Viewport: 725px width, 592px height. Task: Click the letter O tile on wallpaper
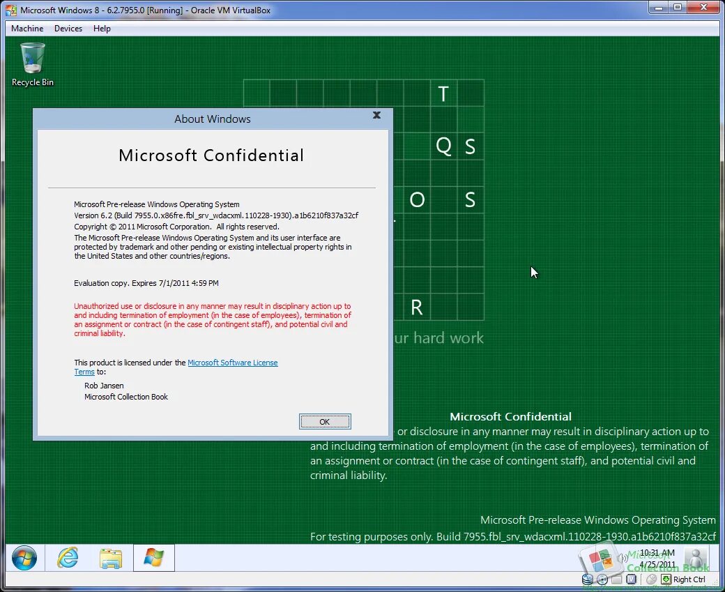tap(417, 200)
